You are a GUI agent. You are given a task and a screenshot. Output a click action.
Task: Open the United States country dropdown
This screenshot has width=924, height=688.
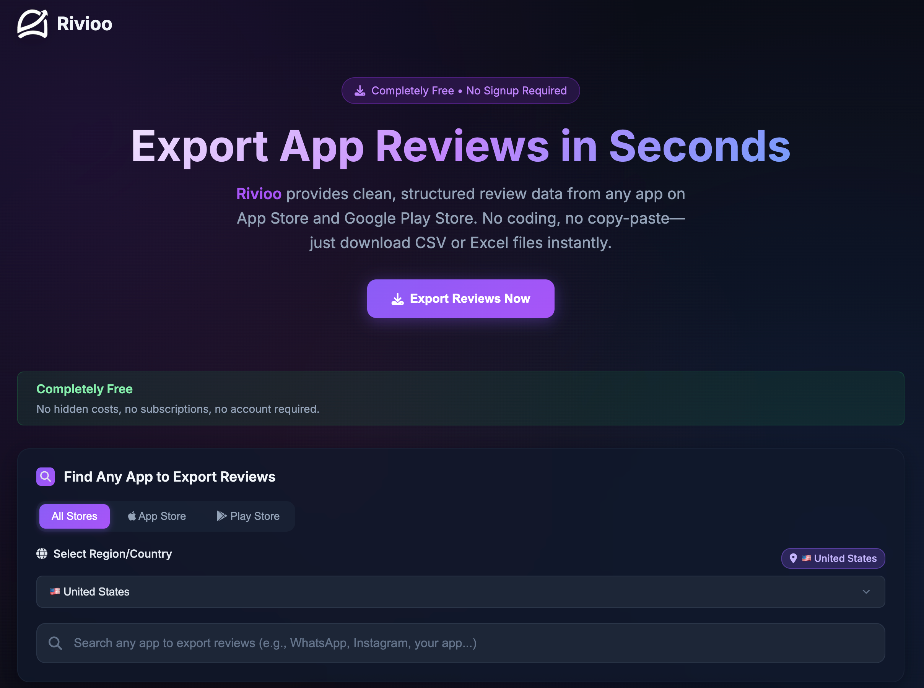tap(460, 592)
